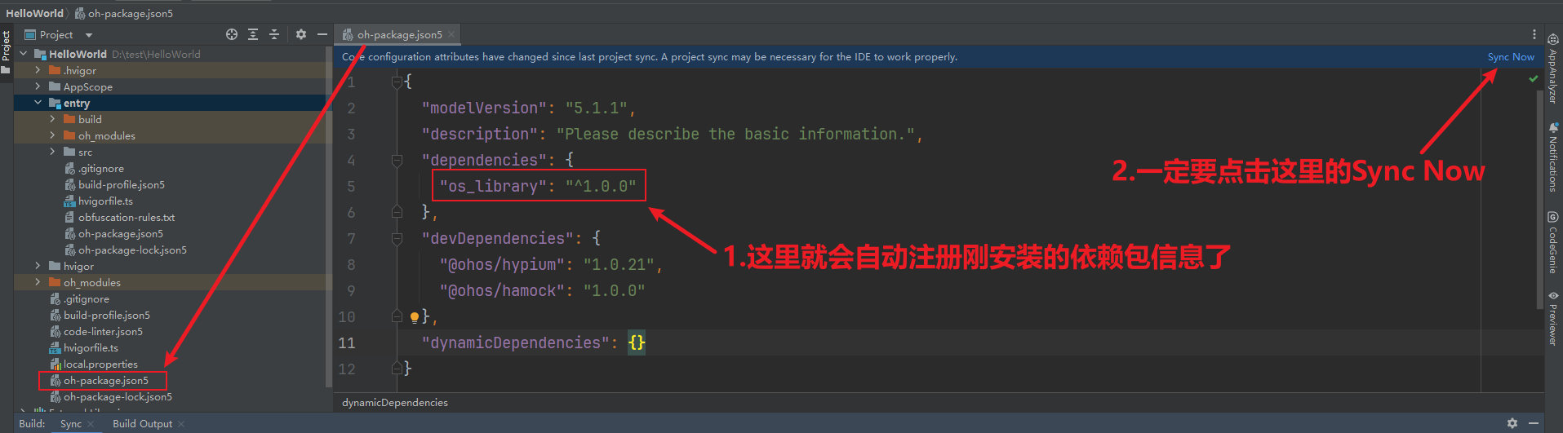Viewport: 1563px width, 433px height.
Task: Click Sync Now link in notification bar
Action: 1511,57
